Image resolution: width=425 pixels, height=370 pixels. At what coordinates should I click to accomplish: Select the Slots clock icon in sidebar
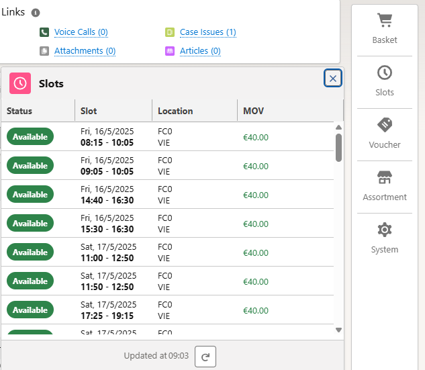(x=385, y=73)
